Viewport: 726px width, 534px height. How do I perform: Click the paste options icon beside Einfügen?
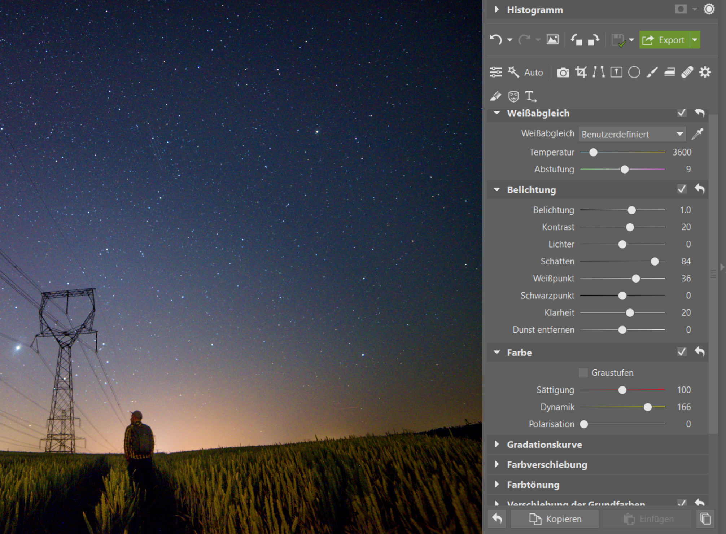[x=705, y=519]
